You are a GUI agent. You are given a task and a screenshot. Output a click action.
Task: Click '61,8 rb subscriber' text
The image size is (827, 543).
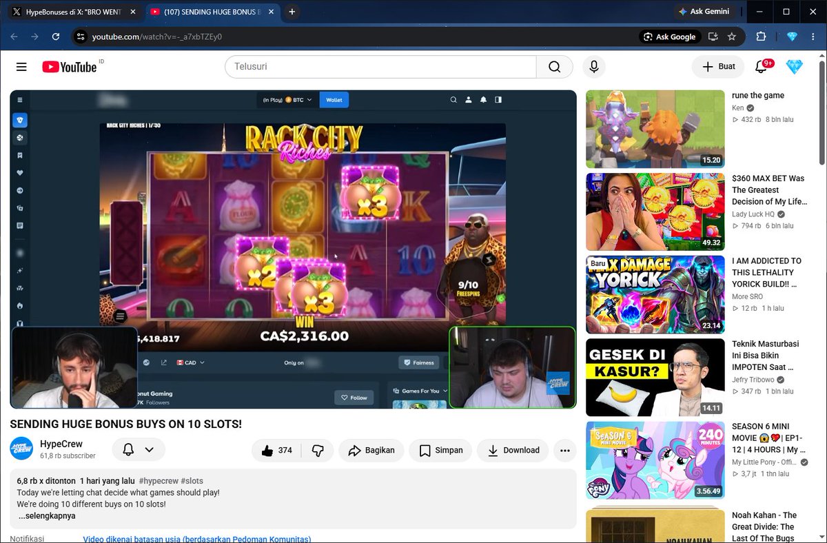[x=68, y=456]
